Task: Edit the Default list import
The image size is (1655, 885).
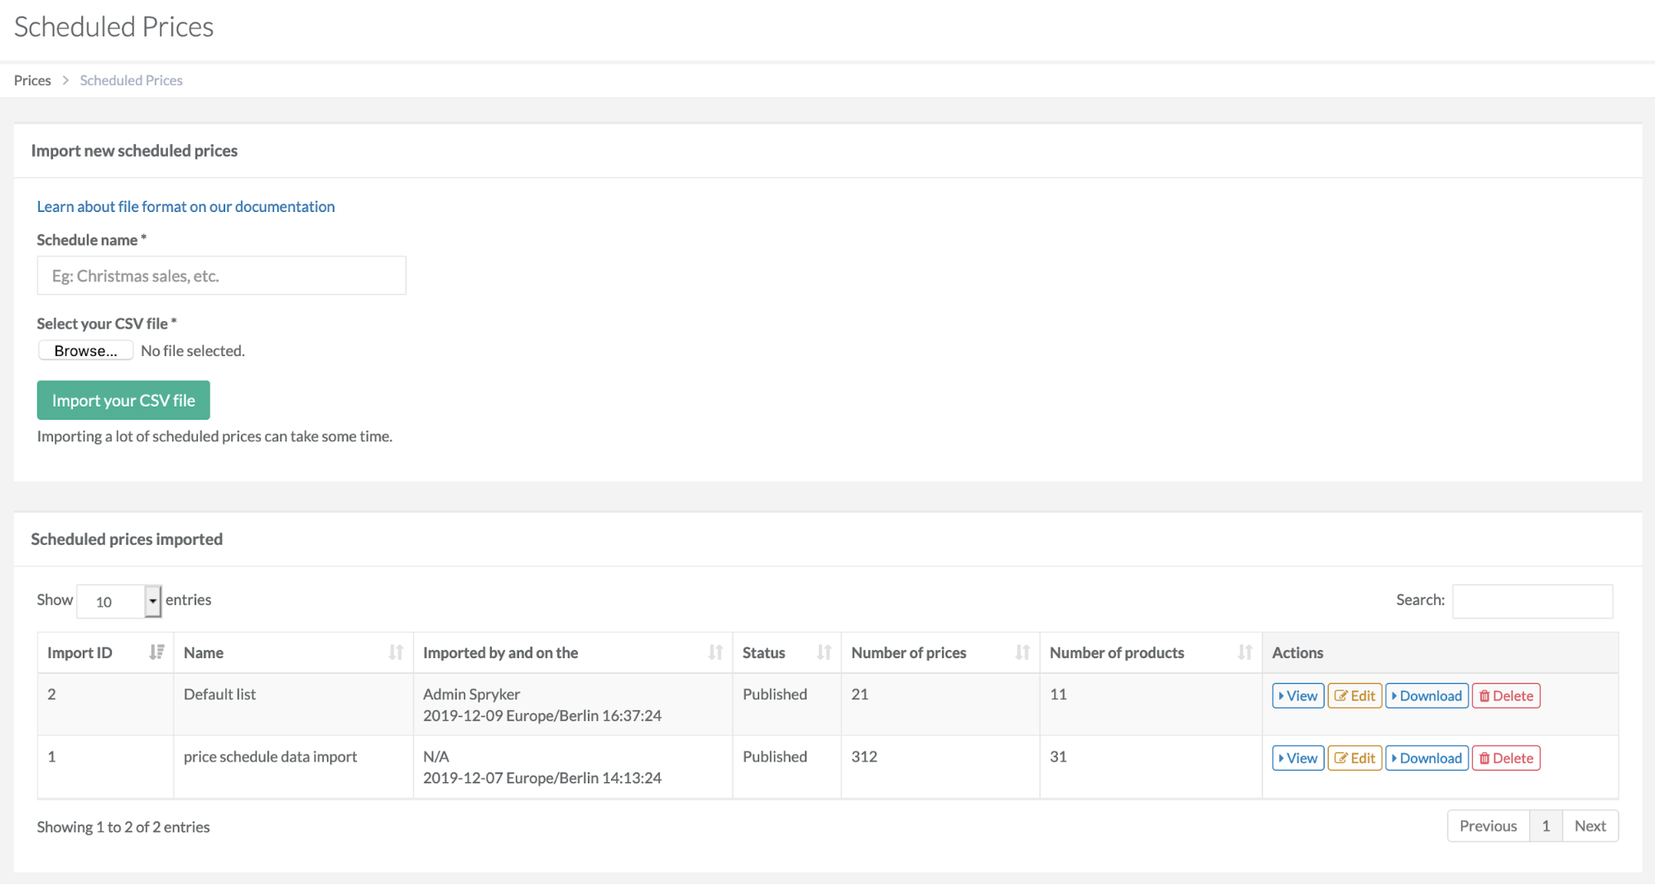Action: point(1354,695)
